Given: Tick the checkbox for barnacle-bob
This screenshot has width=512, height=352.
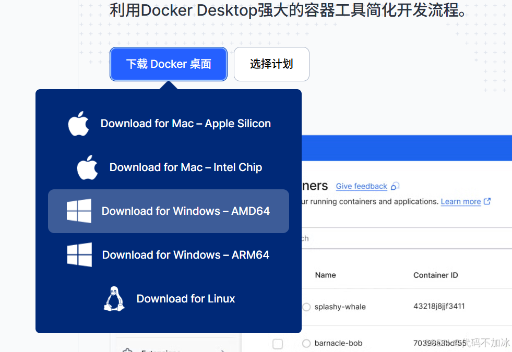Looking at the screenshot, I should tap(278, 344).
